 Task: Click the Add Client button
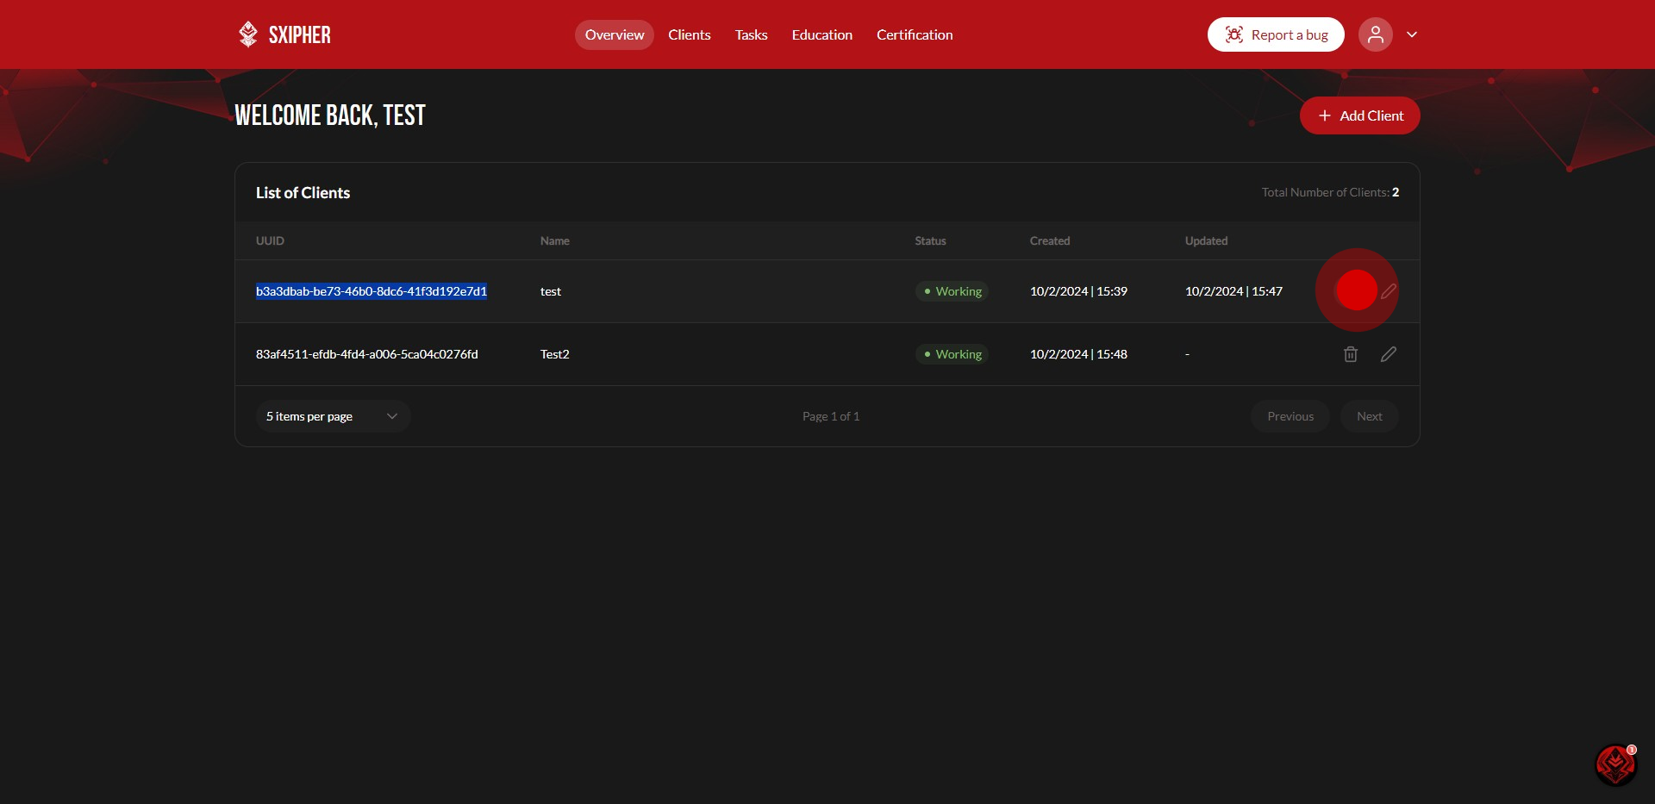click(1359, 115)
